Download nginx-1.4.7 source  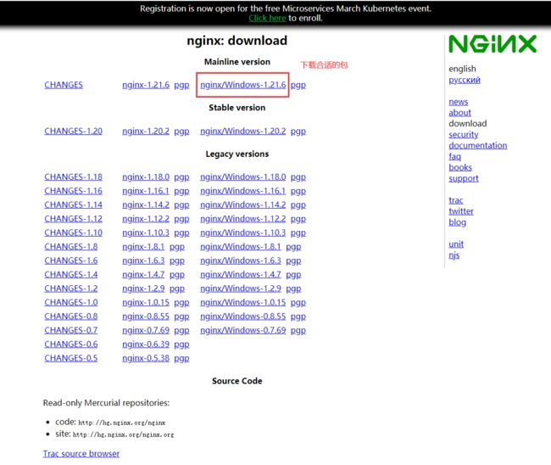coord(143,274)
